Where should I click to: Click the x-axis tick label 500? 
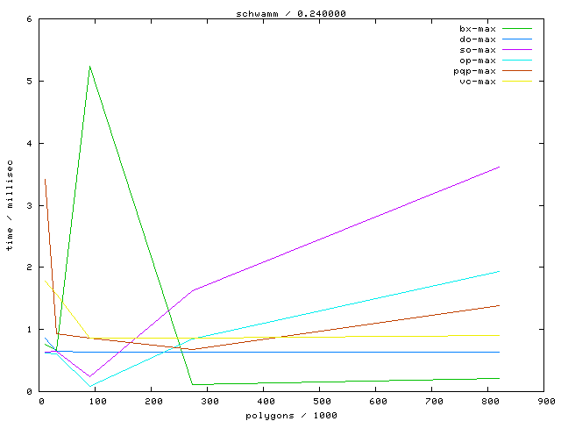tap(322, 402)
